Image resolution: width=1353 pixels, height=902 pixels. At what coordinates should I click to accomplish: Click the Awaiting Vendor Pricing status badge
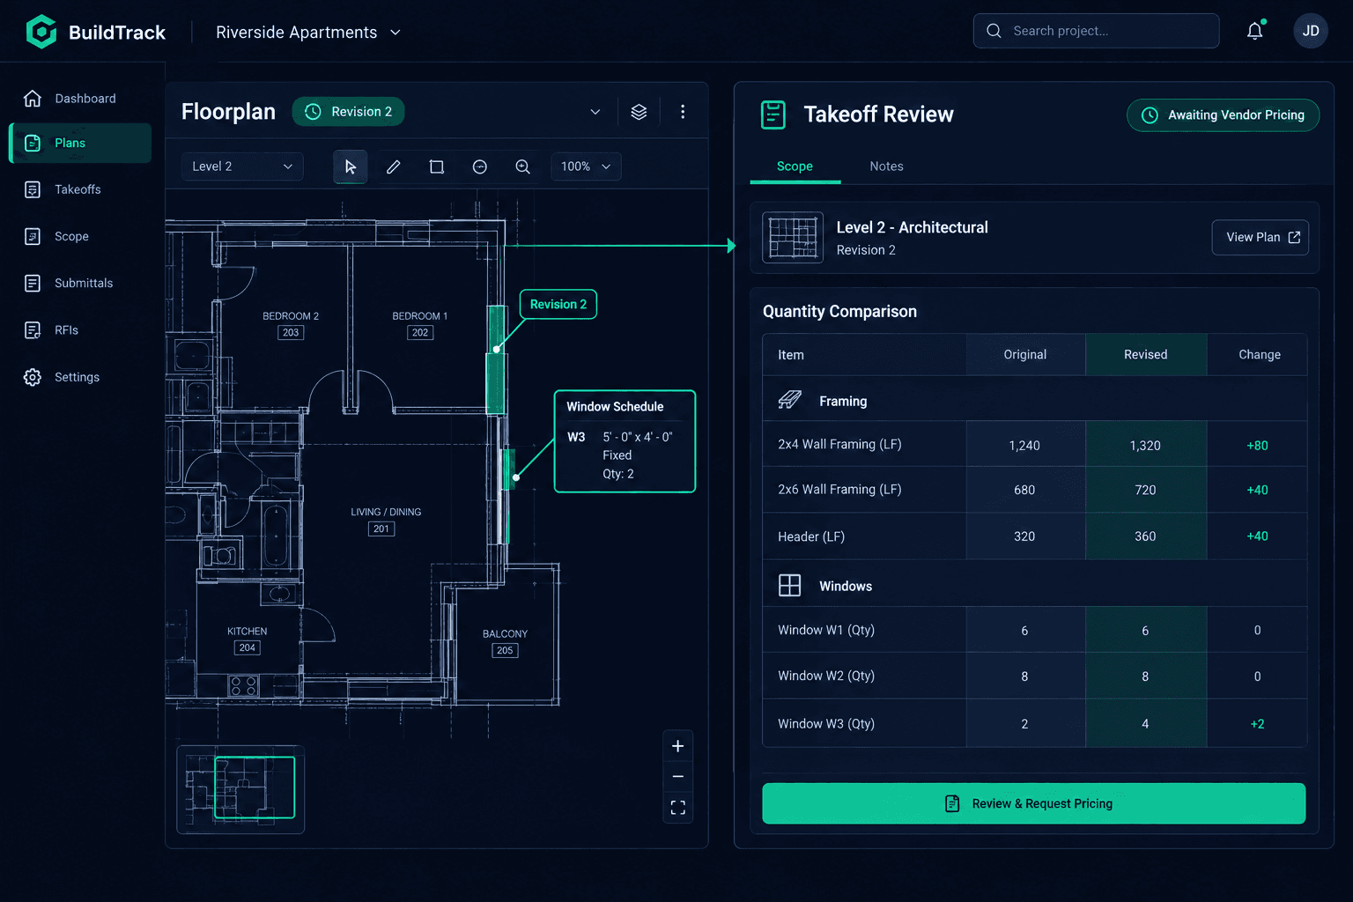1223,115
